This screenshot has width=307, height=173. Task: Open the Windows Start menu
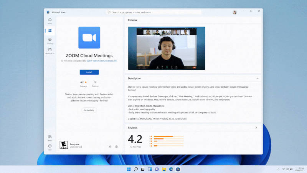[128, 169]
